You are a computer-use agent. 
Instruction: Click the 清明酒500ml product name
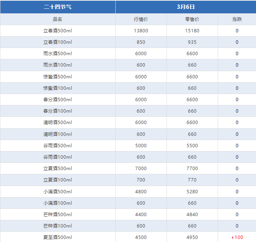click(58, 123)
